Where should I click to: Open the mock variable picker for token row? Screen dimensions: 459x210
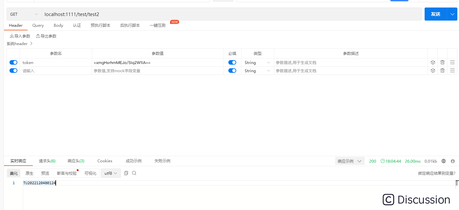pos(433,62)
